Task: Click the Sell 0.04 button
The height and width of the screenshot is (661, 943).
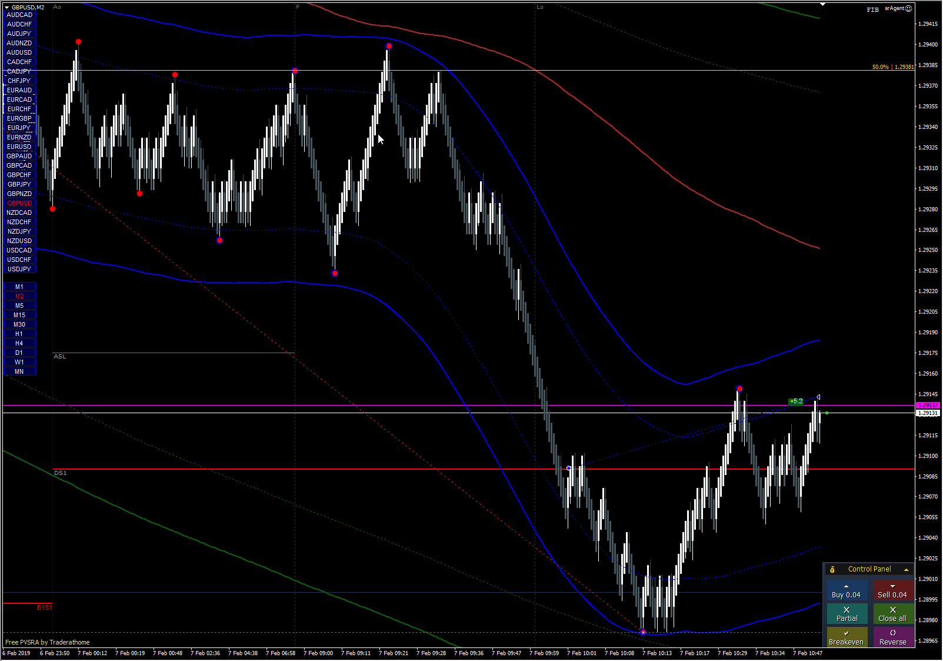Action: tap(893, 591)
